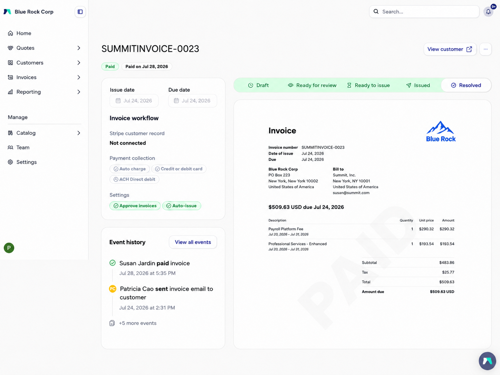Click the View customer button
Image resolution: width=500 pixels, height=375 pixels.
point(450,49)
